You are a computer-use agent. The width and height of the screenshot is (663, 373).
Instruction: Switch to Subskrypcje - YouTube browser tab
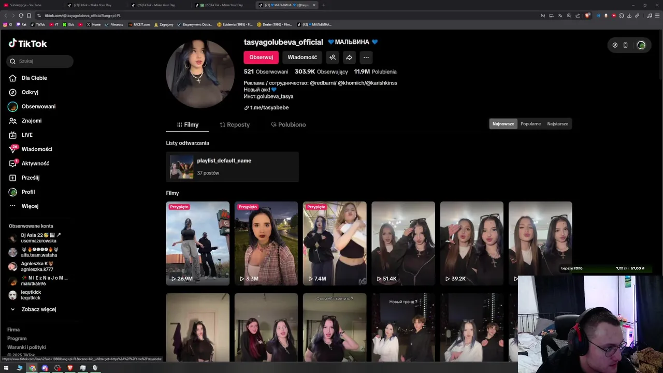[31, 5]
